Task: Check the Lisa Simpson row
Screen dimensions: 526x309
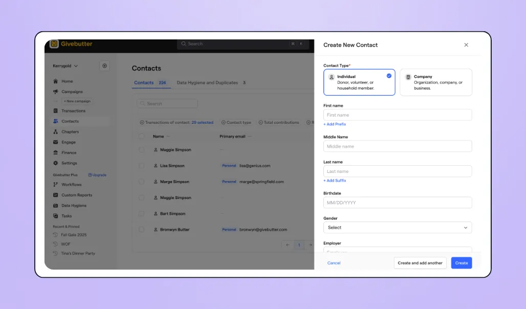Action: [x=142, y=166]
